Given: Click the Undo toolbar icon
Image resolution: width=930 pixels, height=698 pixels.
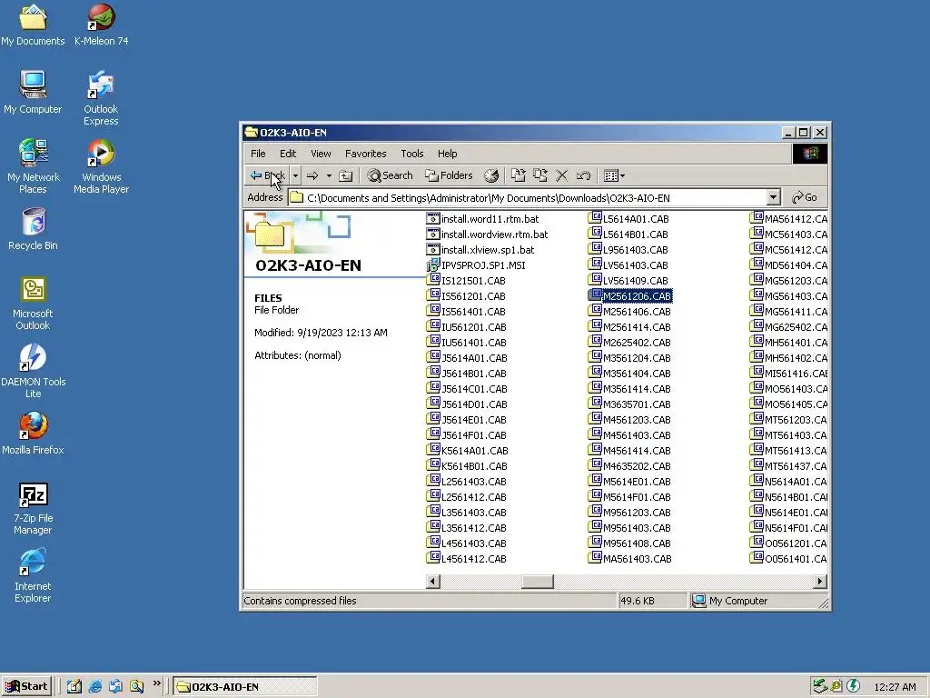Looking at the screenshot, I should click(x=583, y=175).
